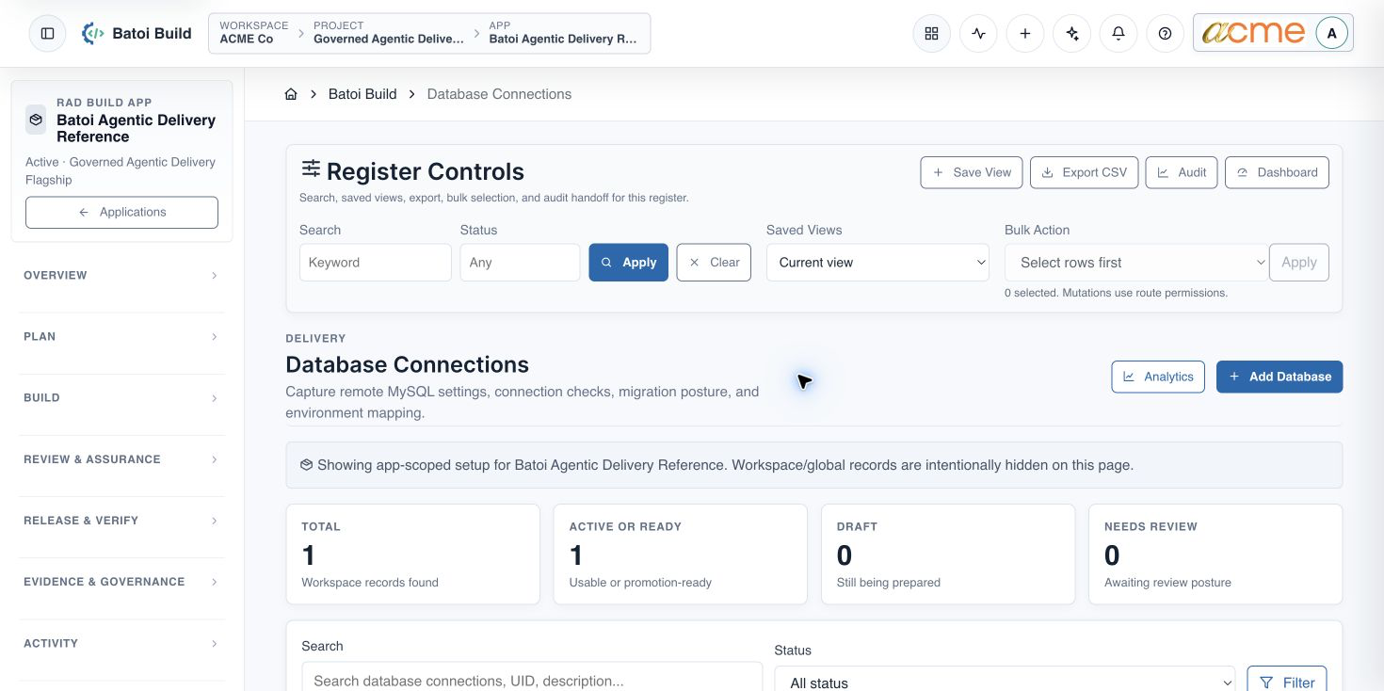Click the Add Database button

[x=1279, y=377]
